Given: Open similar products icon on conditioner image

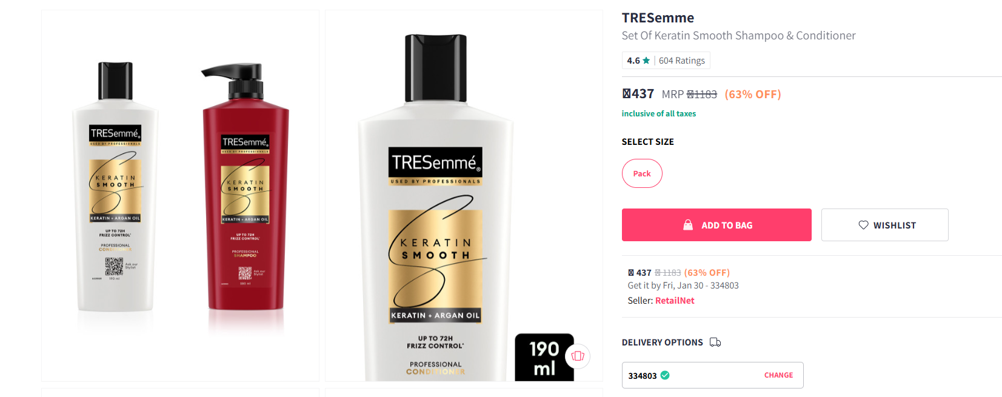Looking at the screenshot, I should tap(578, 356).
